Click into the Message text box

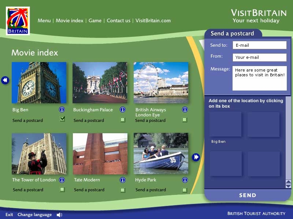pyautogui.click(x=260, y=78)
